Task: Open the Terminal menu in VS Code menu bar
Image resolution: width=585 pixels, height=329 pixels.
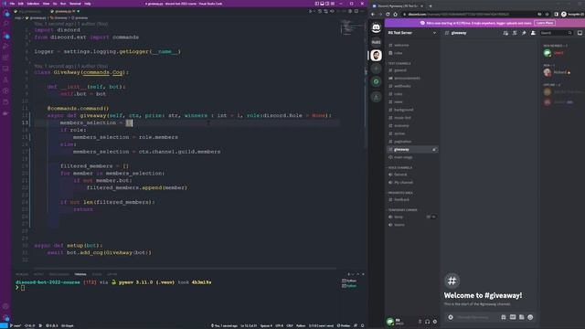Action: click(x=75, y=4)
